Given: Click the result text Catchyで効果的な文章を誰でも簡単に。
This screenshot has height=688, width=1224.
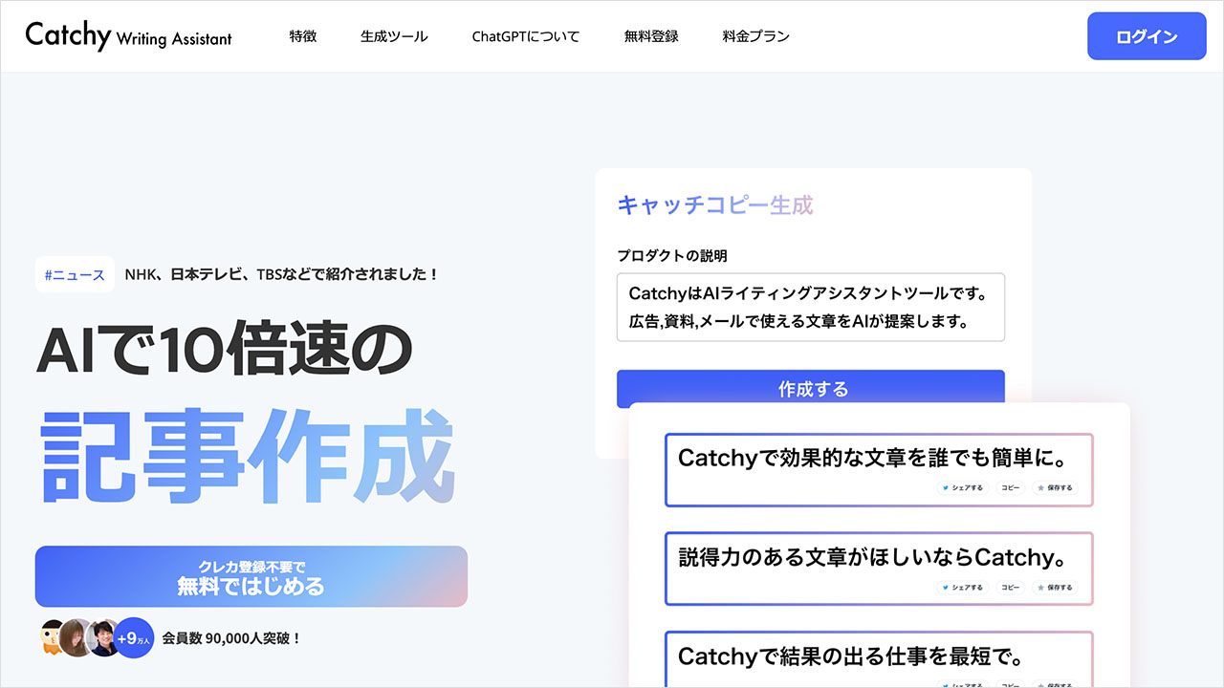Looking at the screenshot, I should click(x=872, y=458).
